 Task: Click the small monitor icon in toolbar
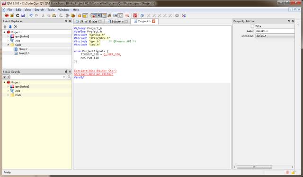[115, 16]
